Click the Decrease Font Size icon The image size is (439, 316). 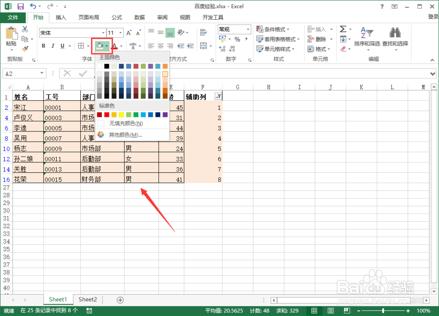[x=139, y=33]
